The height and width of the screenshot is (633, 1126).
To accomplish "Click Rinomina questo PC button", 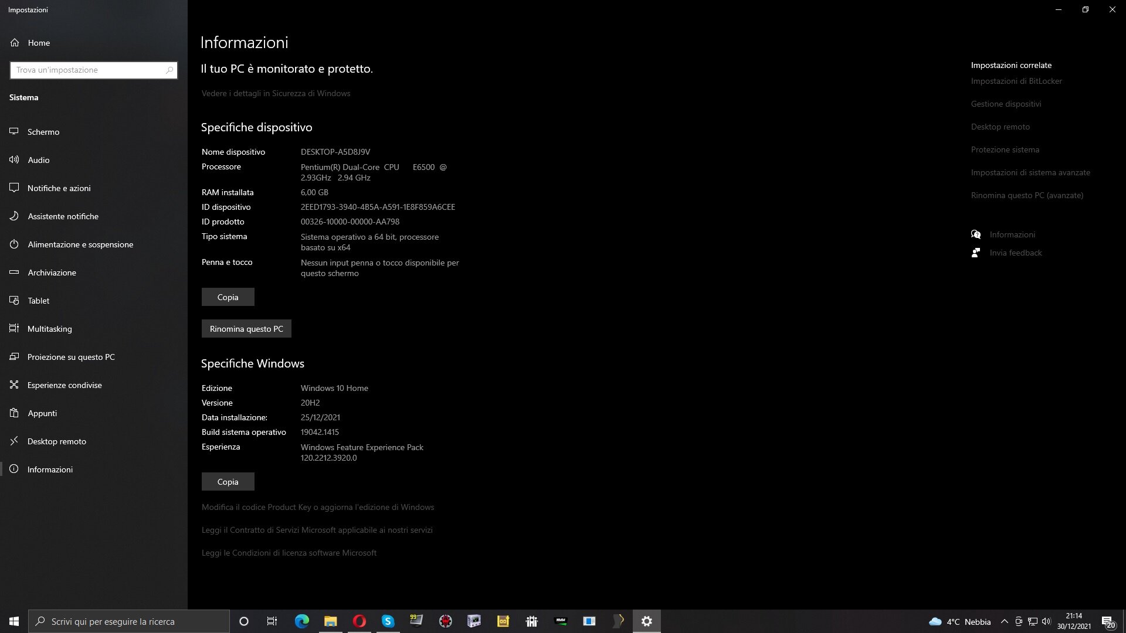I will (246, 329).
